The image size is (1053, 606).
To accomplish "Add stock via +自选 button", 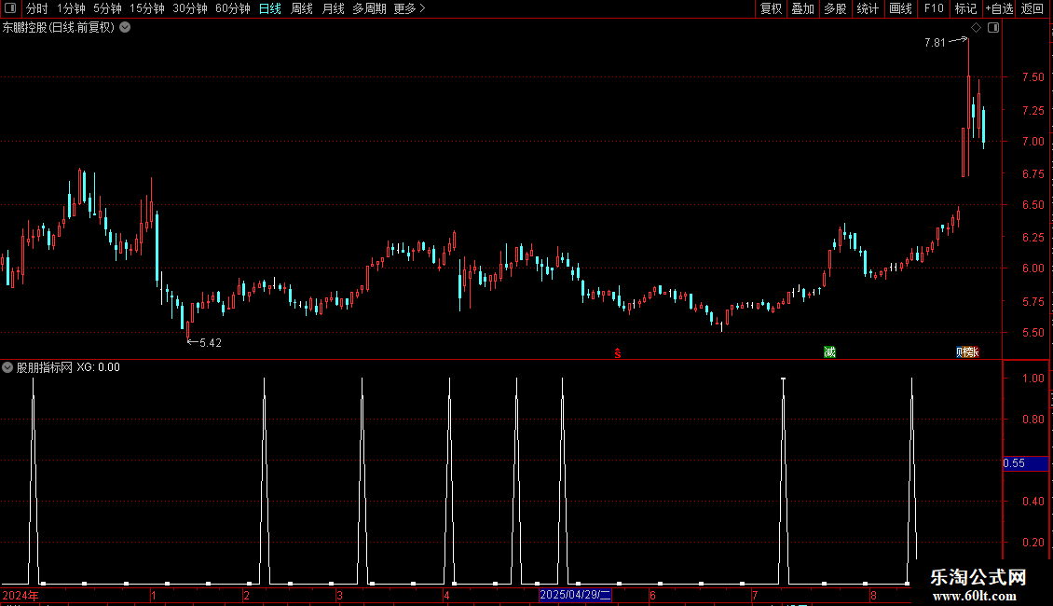I will (x=999, y=8).
